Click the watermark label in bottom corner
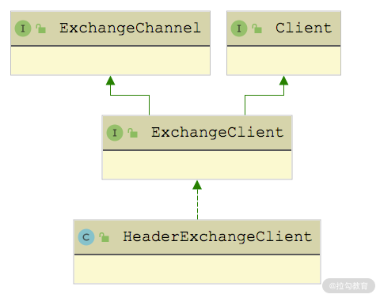Screen dimensions: 380x298 (x=348, y=285)
